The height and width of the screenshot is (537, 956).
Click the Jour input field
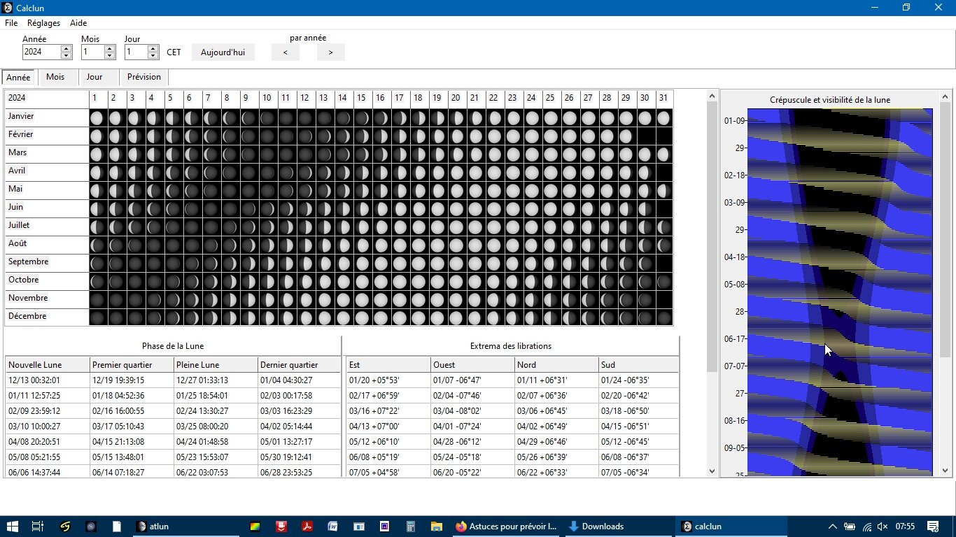pyautogui.click(x=136, y=52)
